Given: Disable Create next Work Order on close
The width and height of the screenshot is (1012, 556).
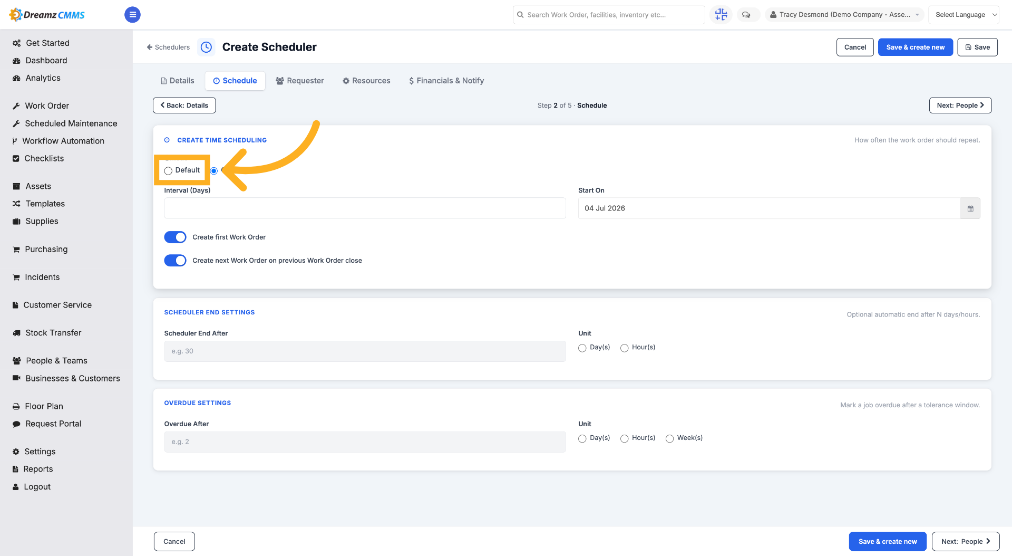Looking at the screenshot, I should (x=175, y=261).
